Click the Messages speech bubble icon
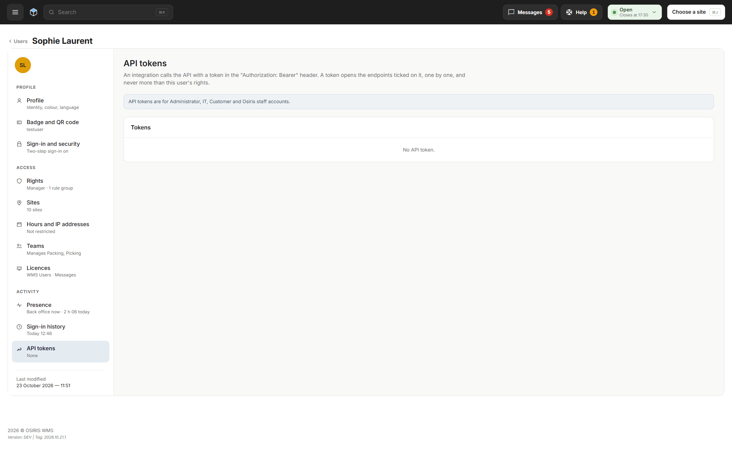The height and width of the screenshot is (450, 732). [511, 12]
